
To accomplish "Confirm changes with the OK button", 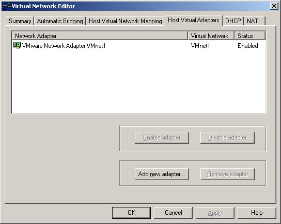I will pos(131,213).
